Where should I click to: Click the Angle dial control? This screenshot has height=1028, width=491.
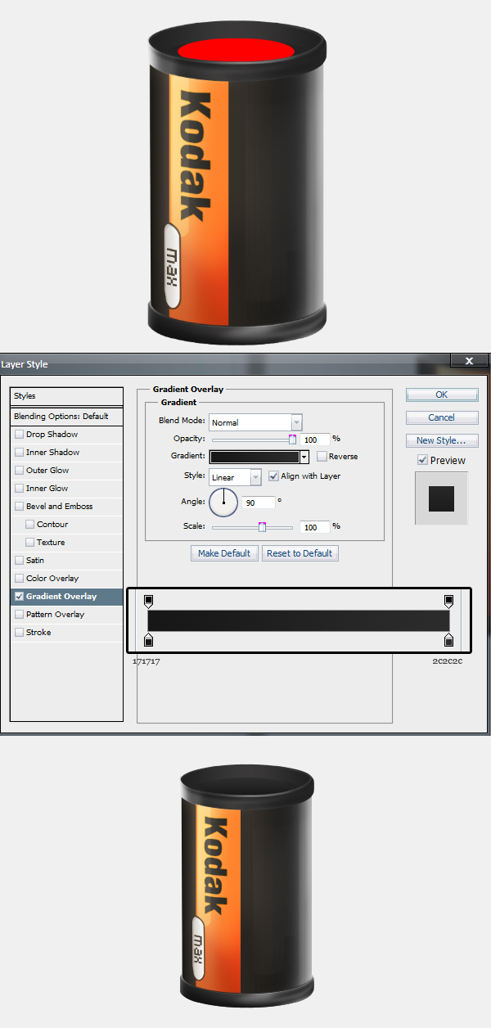tap(223, 502)
